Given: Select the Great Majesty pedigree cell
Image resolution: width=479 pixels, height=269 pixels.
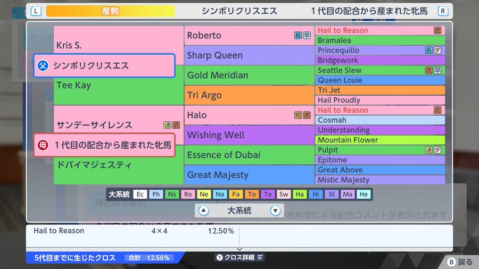Looking at the screenshot, I should click(249, 175).
